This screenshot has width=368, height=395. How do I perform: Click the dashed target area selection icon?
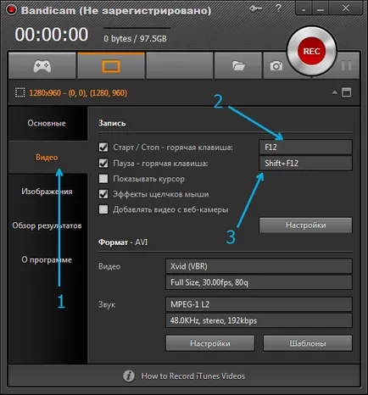20,92
